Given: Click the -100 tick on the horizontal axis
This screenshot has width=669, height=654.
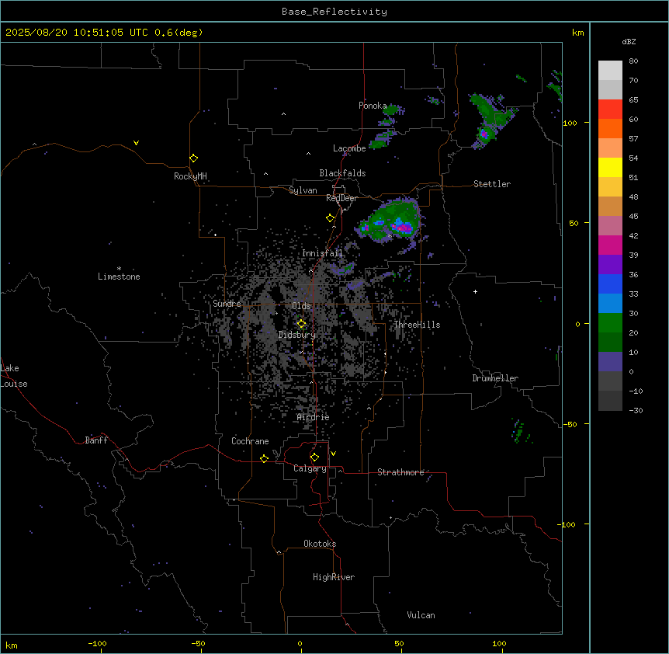Looking at the screenshot, I should click(97, 643).
